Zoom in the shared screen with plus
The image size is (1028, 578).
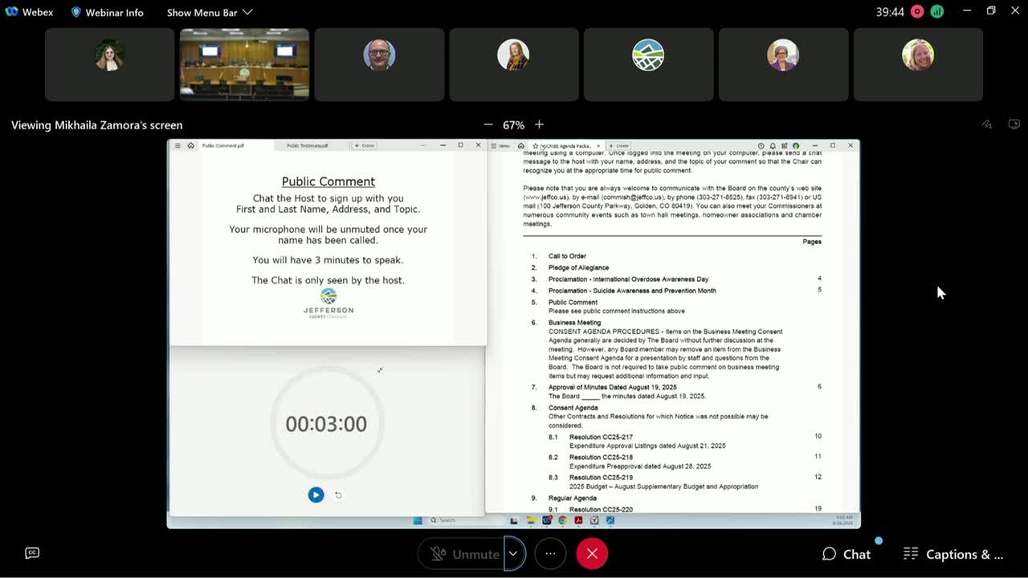[x=539, y=124]
